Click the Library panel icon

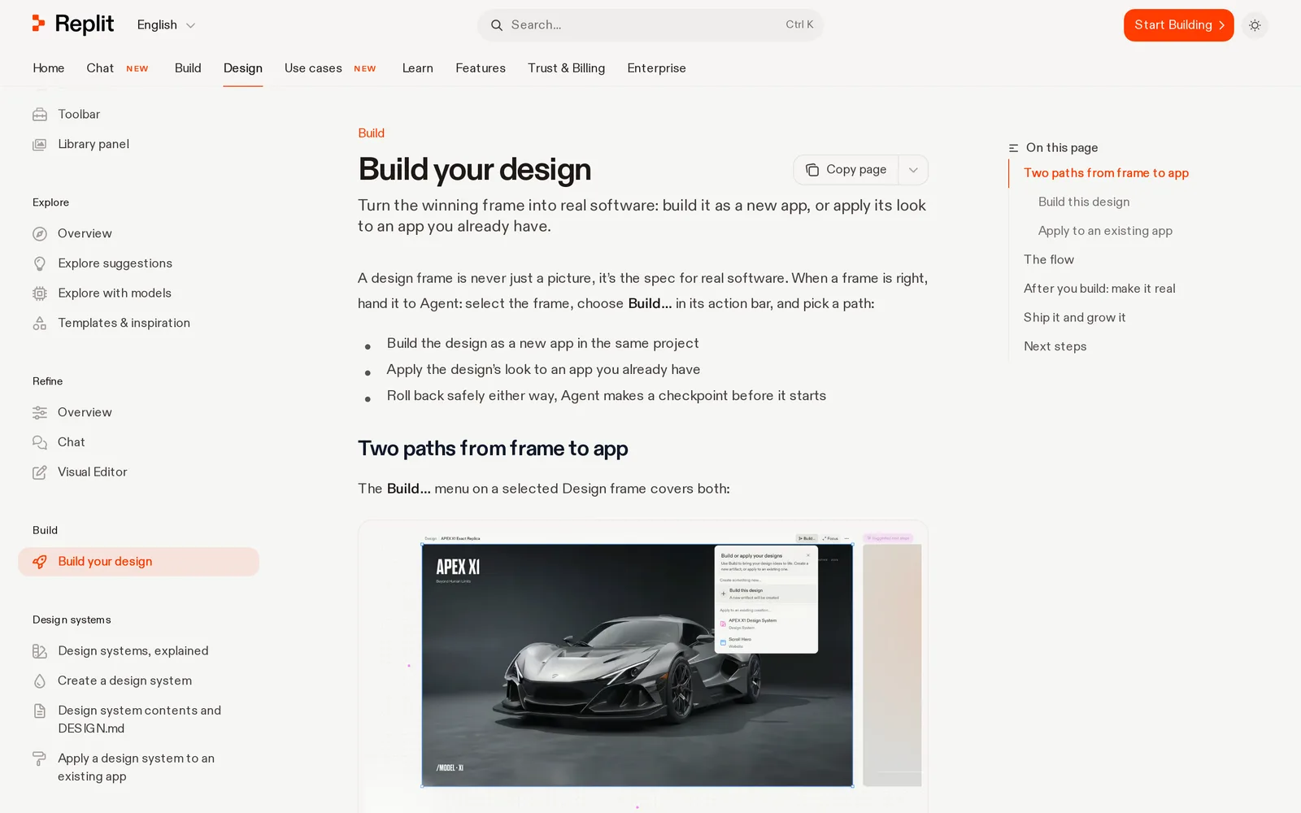pos(40,145)
